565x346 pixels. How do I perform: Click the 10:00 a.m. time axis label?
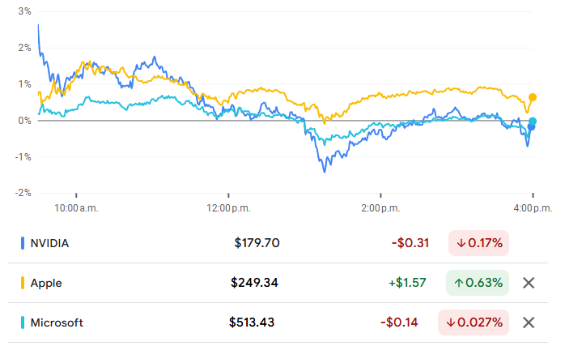(x=76, y=209)
